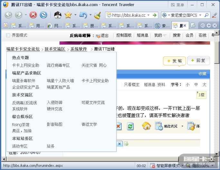The image size is (220, 170).
Task: Set font size to 大
Action: [x=204, y=84]
